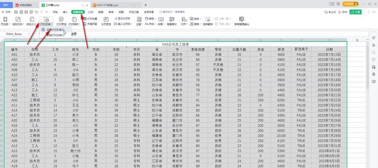Image resolution: width=378 pixels, height=168 pixels.
Task: Click the 协作 collaborate icon
Action: coord(340,12)
